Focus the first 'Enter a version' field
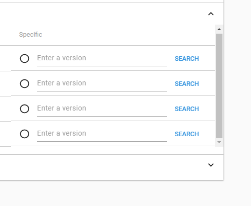251x206 pixels. click(x=102, y=58)
